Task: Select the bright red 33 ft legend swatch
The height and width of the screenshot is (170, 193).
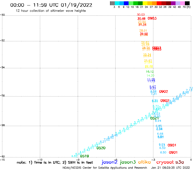Action: [159, 3]
